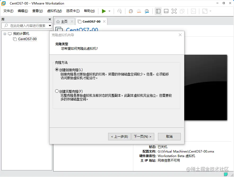Close the 克隆虚拟机向导 dialog
The image size is (234, 177).
180,35
